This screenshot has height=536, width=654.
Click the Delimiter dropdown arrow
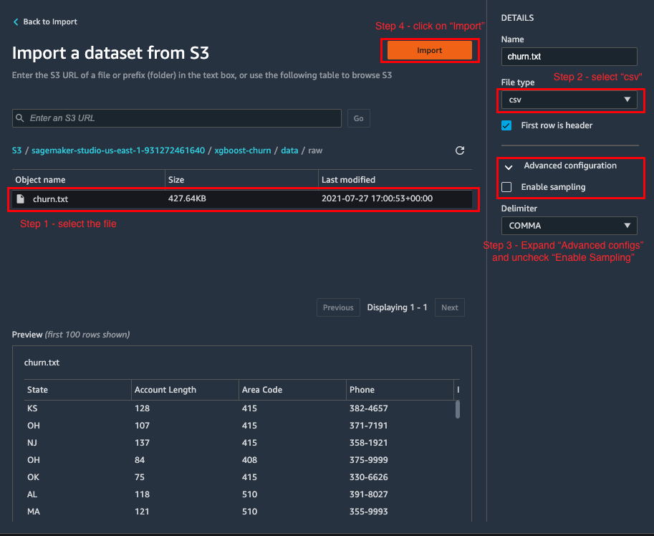click(627, 225)
